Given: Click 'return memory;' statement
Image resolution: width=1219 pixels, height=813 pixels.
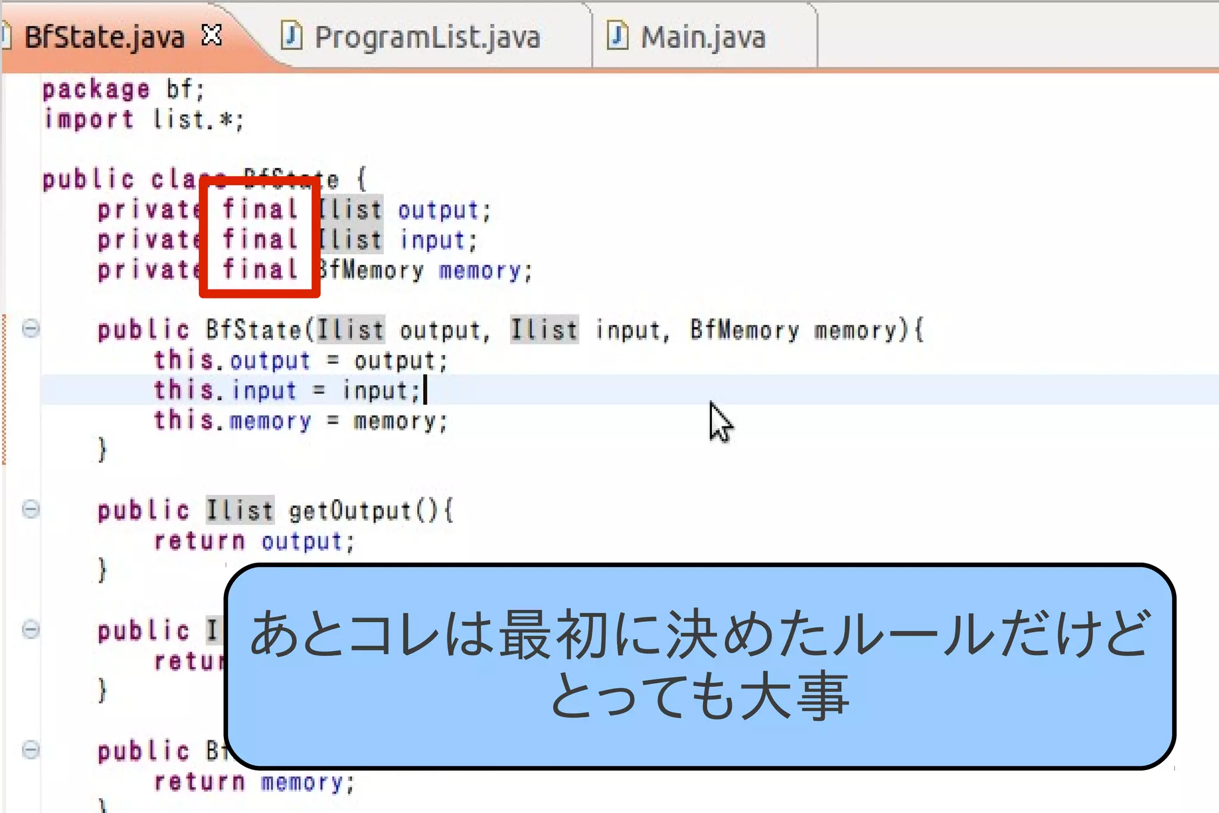Looking at the screenshot, I should [254, 782].
